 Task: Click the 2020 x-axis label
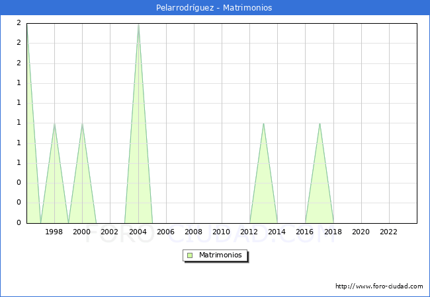pyautogui.click(x=361, y=232)
